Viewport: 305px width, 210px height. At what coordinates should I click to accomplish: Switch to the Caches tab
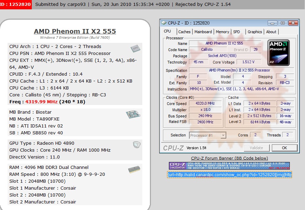(x=184, y=32)
